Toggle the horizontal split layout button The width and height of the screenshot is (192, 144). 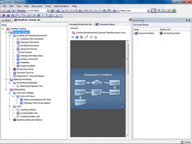tap(158, 11)
